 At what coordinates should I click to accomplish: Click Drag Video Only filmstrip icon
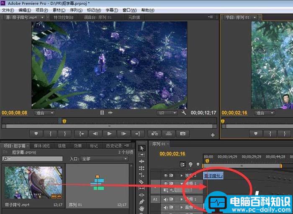102,113
